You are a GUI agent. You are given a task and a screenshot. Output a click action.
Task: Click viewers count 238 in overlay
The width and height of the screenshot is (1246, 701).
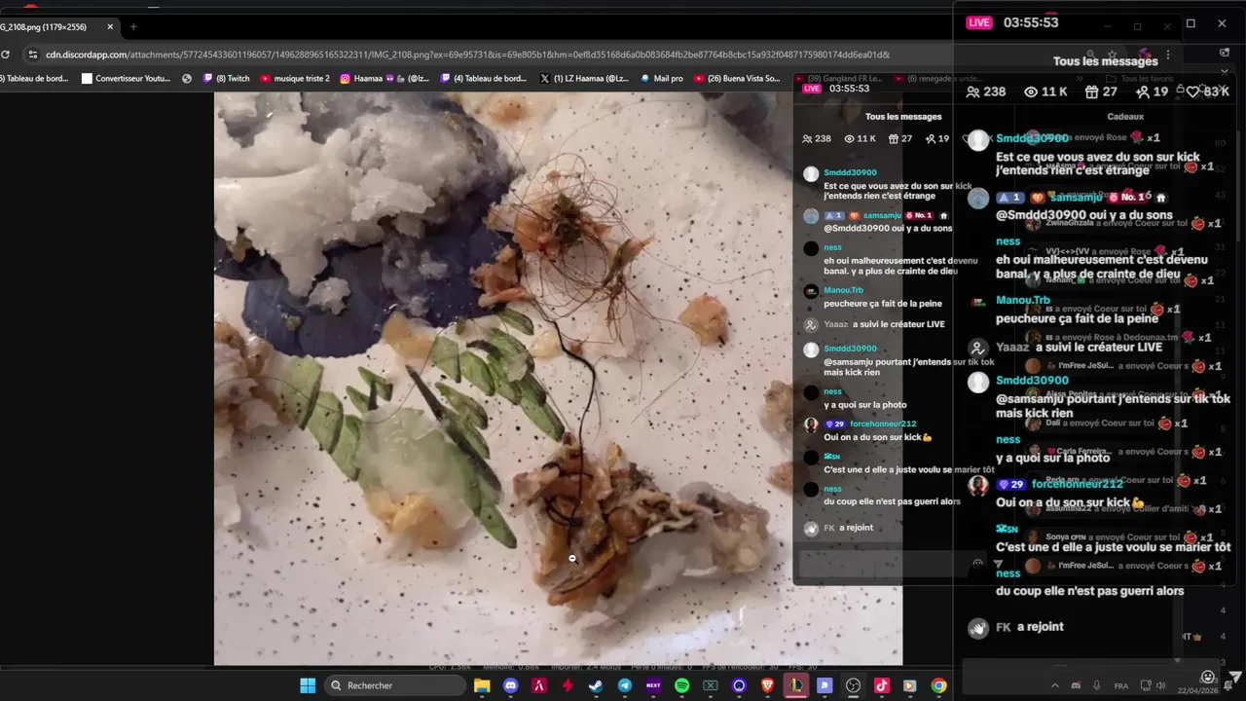tap(985, 92)
